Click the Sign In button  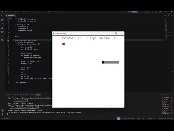134,12
